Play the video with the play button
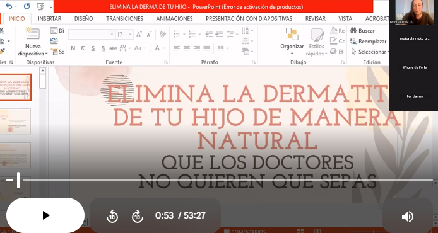438x233 pixels. (x=45, y=215)
